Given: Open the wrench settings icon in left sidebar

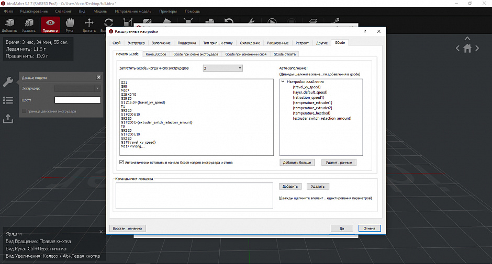Looking at the screenshot, I should (x=8, y=82).
